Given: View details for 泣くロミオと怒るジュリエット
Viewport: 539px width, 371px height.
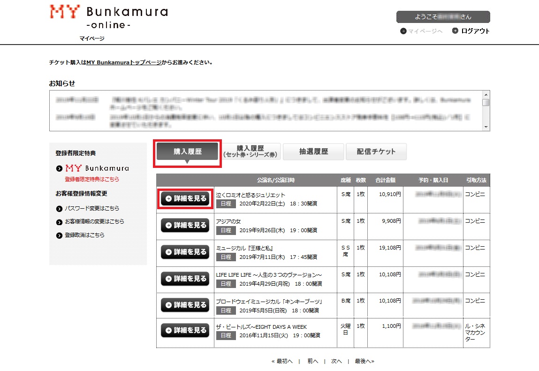Looking at the screenshot, I should pyautogui.click(x=185, y=199).
